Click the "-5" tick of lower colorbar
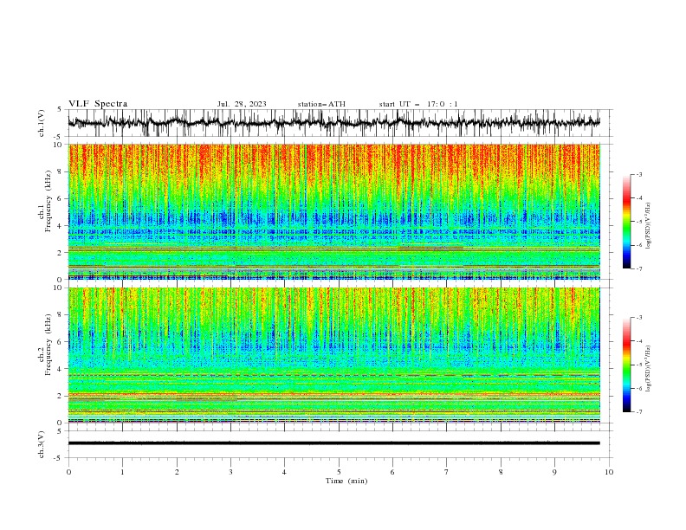The width and height of the screenshot is (686, 530). (638, 365)
